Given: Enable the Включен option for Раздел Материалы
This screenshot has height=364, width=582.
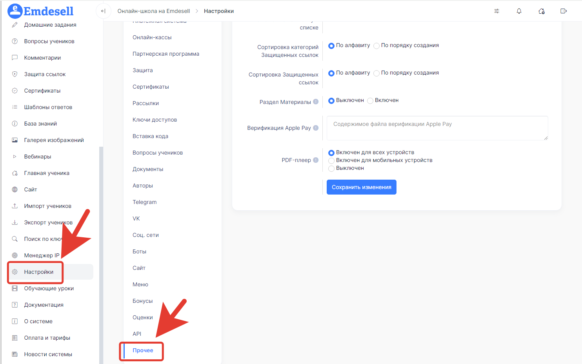Looking at the screenshot, I should tap(370, 101).
